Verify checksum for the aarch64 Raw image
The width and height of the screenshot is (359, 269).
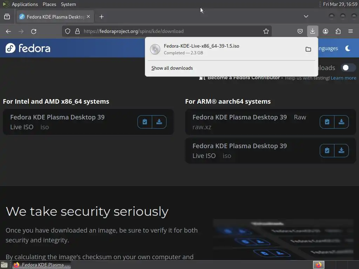(327, 122)
